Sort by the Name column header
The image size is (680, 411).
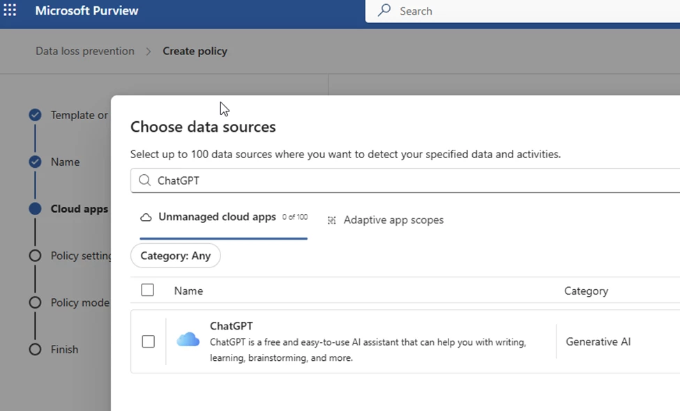click(188, 291)
